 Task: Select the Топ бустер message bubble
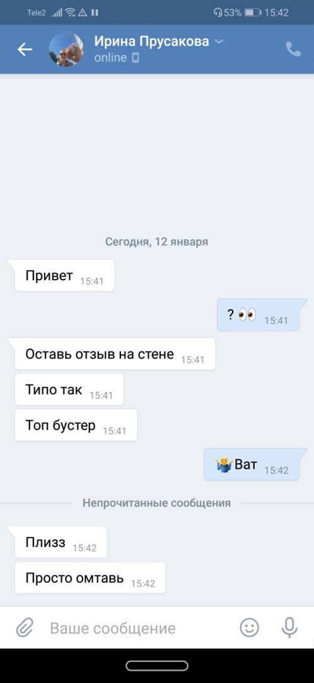point(76,425)
